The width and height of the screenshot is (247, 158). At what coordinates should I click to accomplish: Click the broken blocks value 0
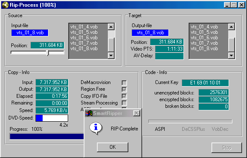(x=214, y=107)
